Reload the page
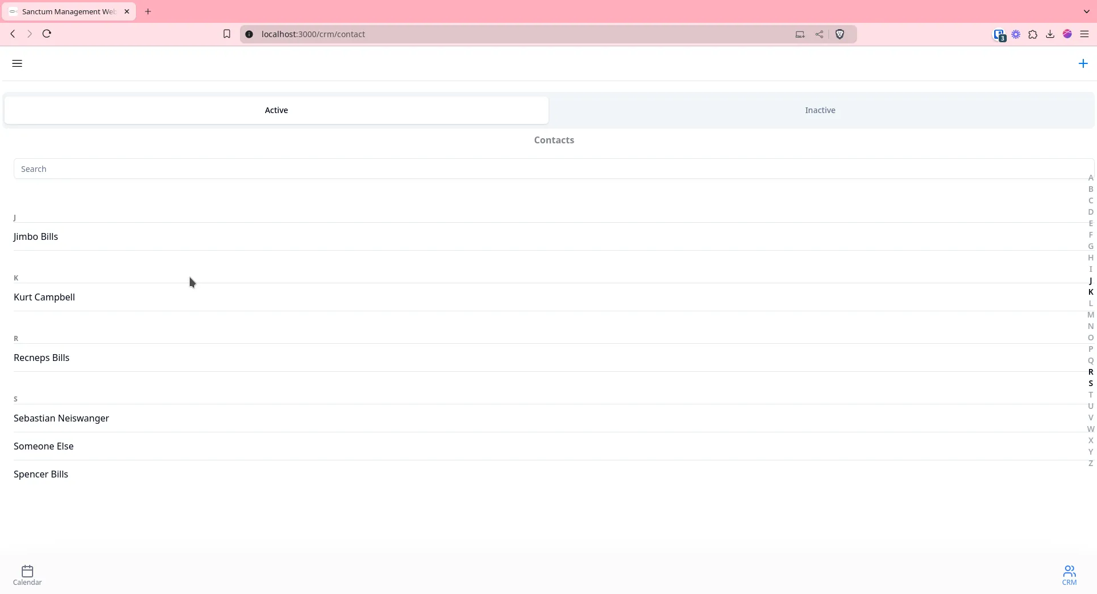Viewport: 1097px width, 594px height. click(47, 34)
